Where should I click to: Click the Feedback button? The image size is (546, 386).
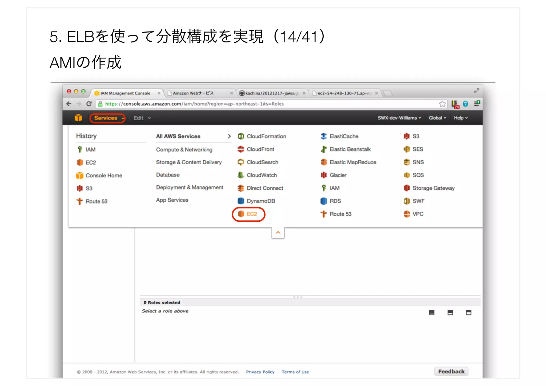coord(451,371)
